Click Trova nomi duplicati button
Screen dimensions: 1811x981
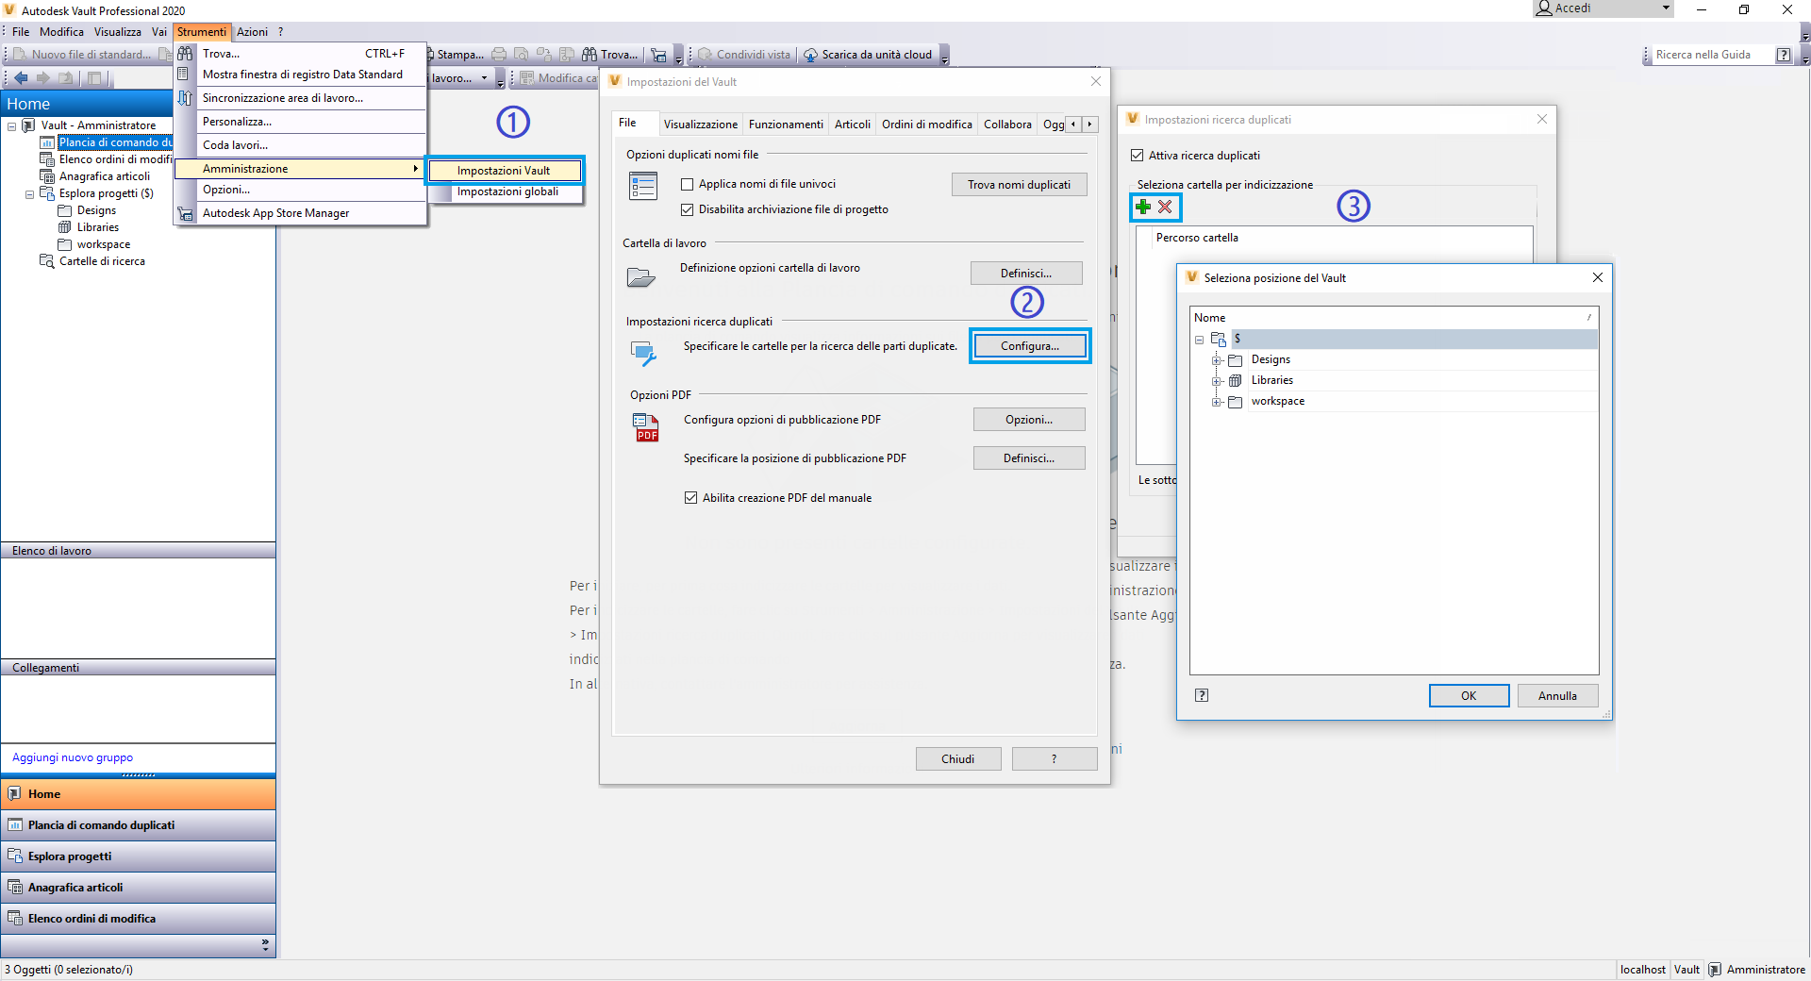pos(1019,185)
